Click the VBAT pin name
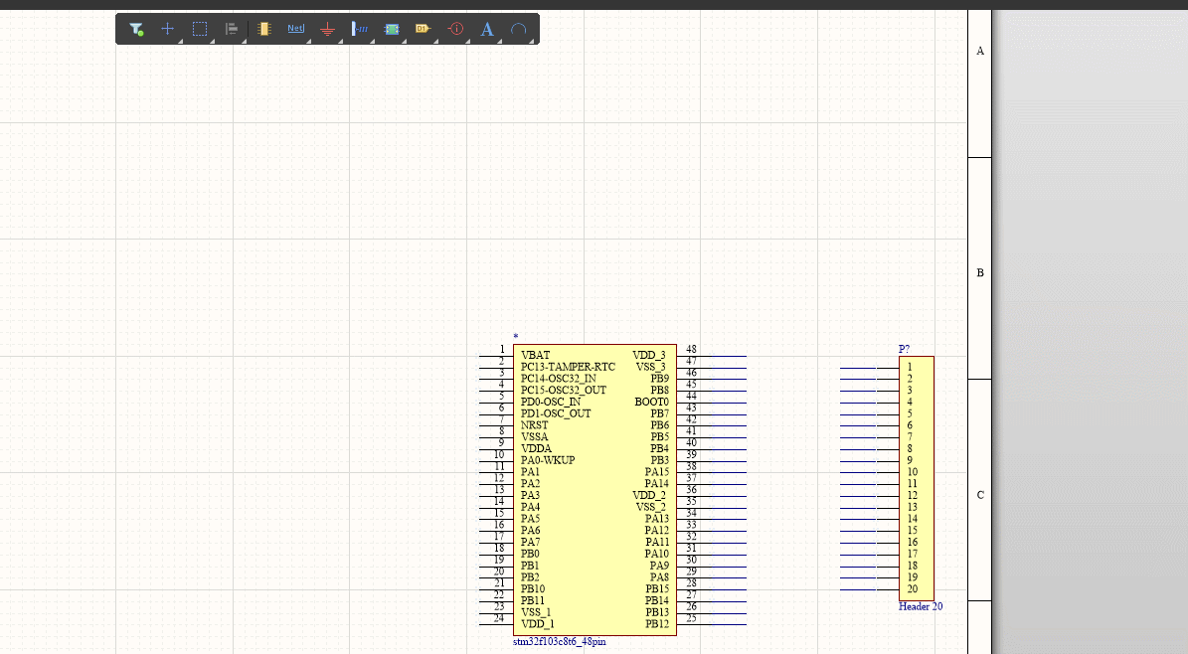 [x=536, y=356]
